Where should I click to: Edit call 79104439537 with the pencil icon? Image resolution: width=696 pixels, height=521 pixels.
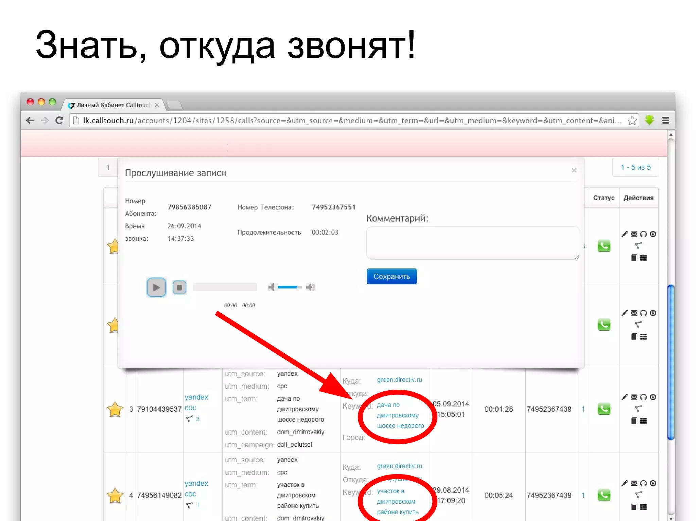click(624, 397)
